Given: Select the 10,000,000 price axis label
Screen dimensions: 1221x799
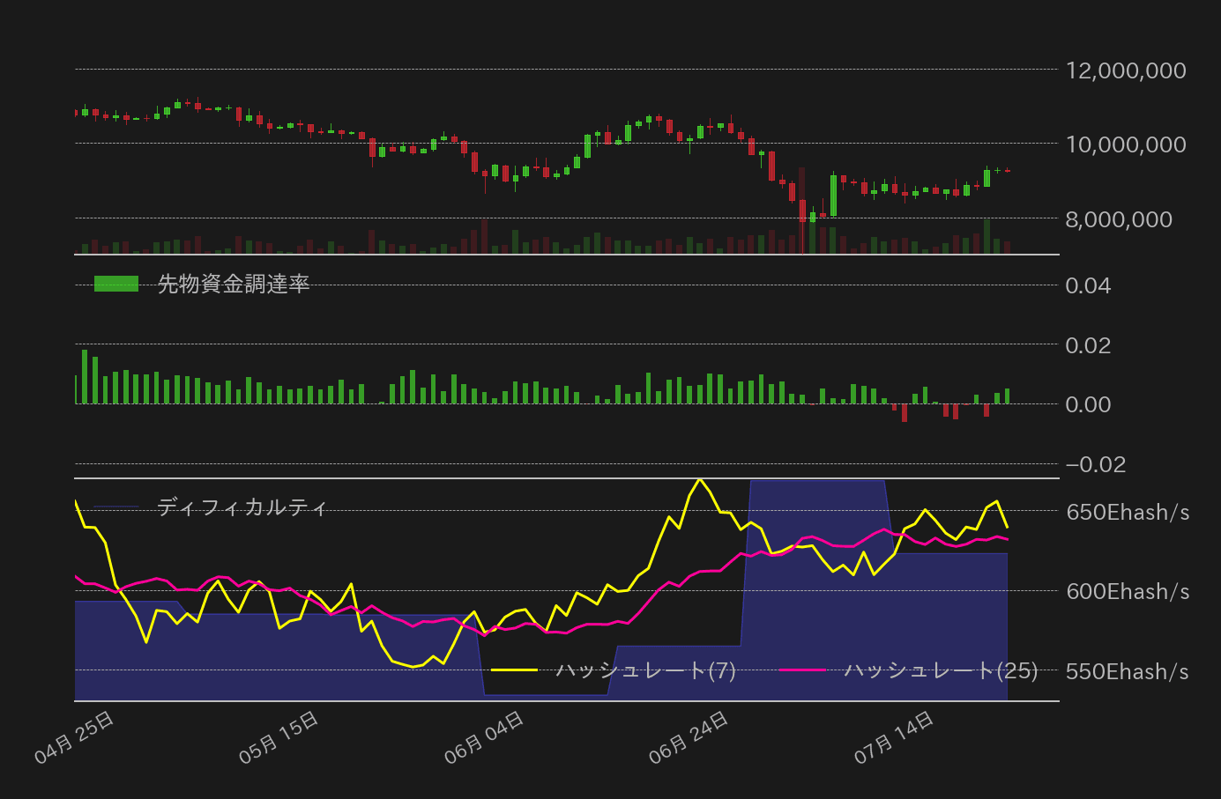Looking at the screenshot, I should (x=1126, y=144).
